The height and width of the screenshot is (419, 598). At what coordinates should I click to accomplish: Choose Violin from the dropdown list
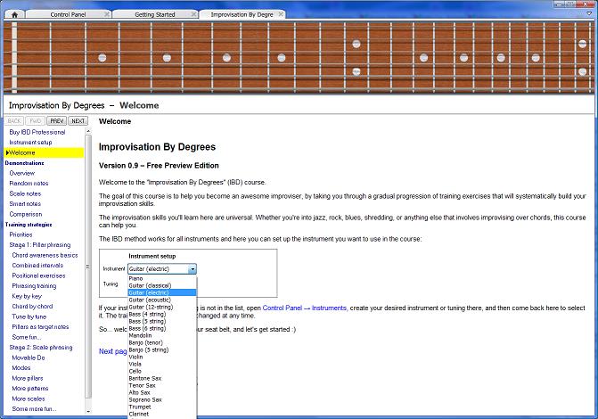point(137,356)
